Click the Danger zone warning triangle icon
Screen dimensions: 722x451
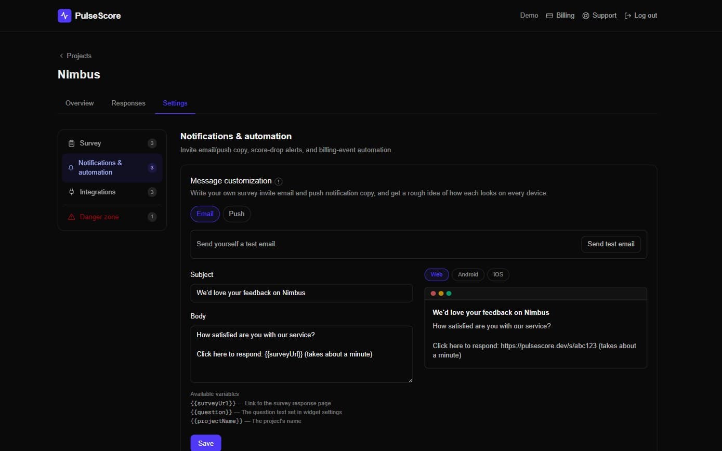click(72, 217)
